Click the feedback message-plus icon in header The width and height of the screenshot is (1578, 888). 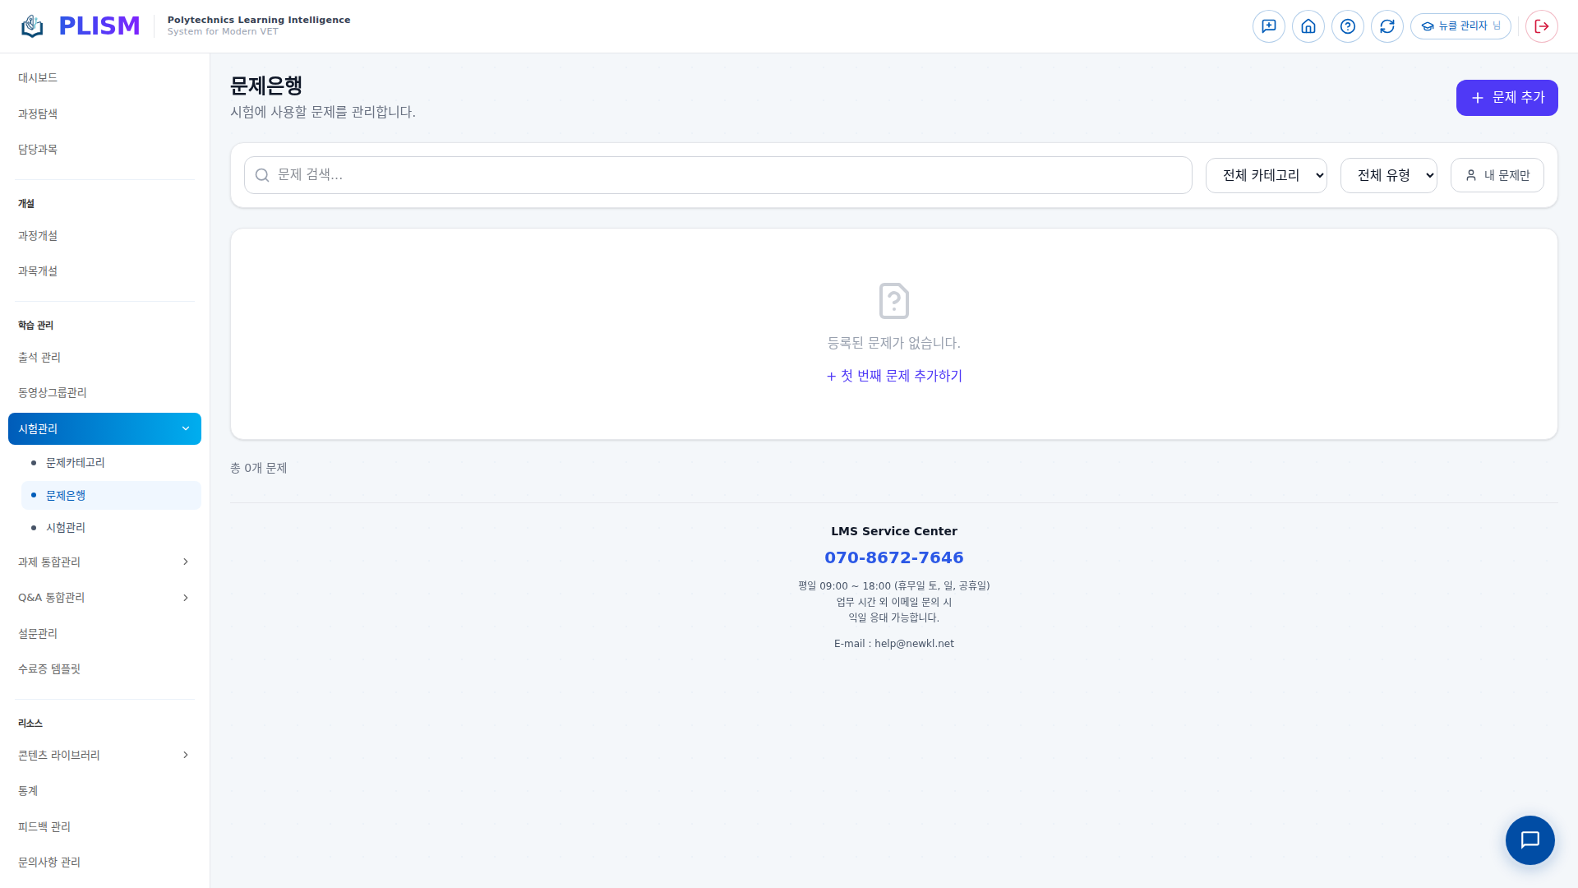click(1268, 26)
